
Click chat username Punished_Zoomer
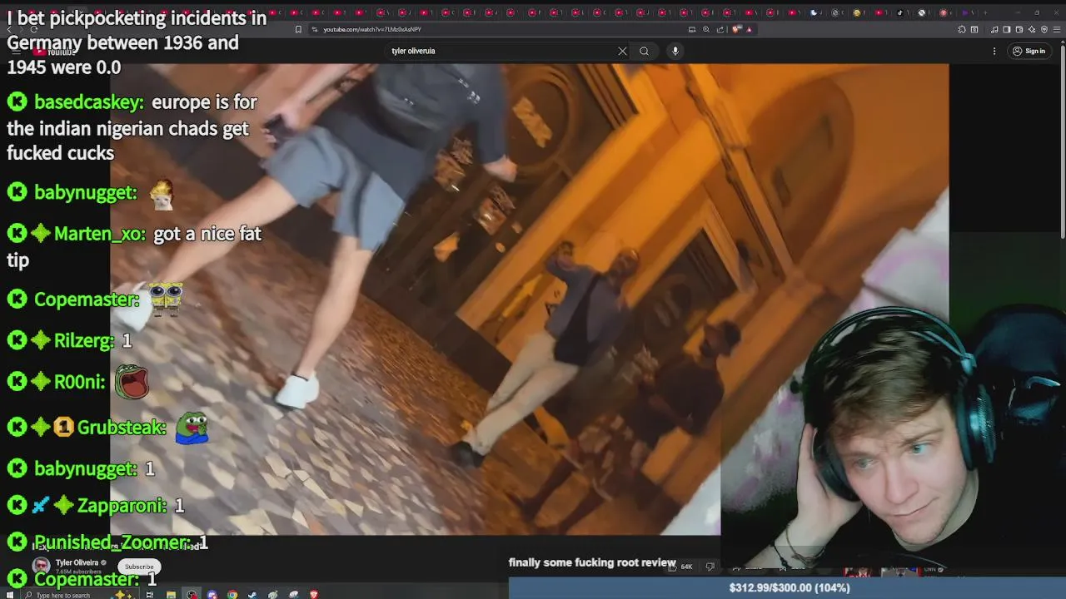[112, 542]
